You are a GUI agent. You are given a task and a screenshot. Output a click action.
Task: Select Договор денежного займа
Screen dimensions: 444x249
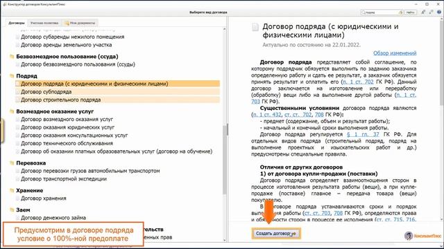(x=53, y=218)
